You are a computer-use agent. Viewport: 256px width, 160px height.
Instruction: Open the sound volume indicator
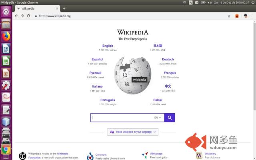point(210,2)
